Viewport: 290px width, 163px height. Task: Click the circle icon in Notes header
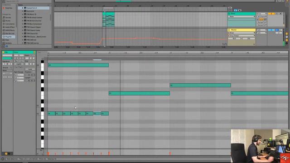pyautogui.click(x=34, y=53)
